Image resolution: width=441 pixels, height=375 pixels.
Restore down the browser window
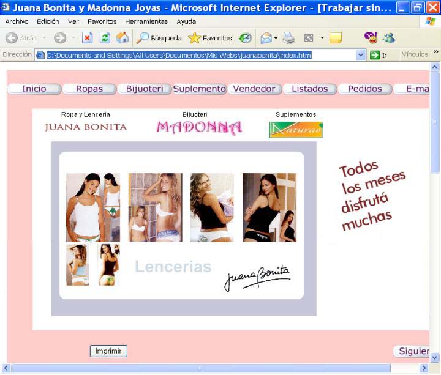point(417,7)
